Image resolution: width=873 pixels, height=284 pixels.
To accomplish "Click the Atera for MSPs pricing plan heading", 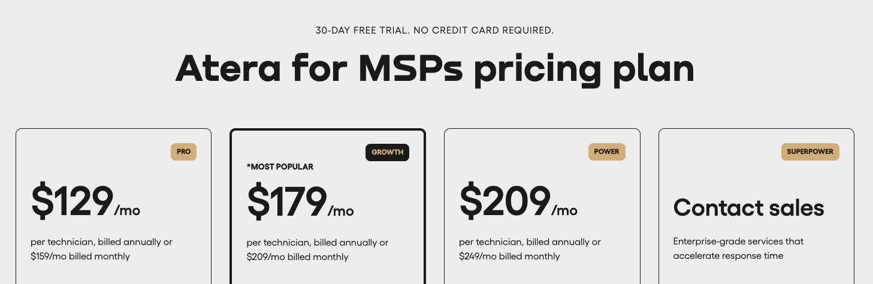I will click(x=435, y=69).
